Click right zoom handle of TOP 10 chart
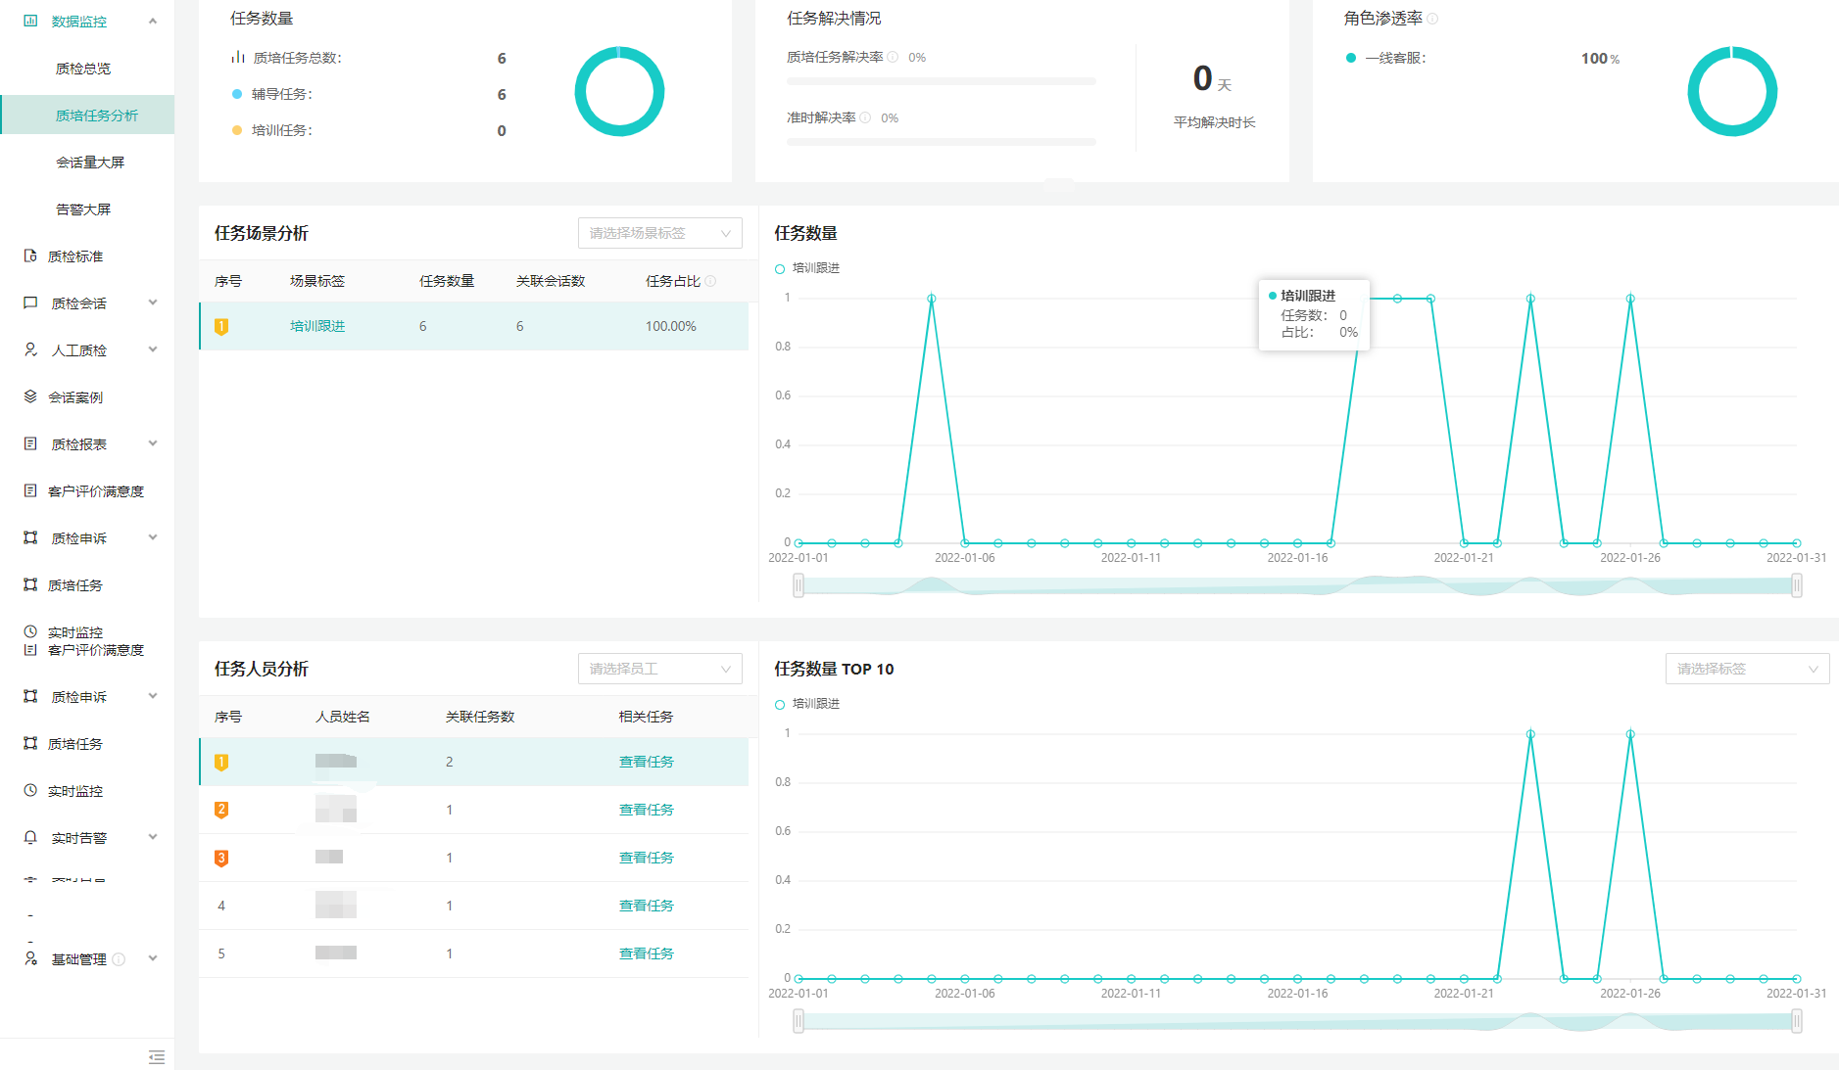This screenshot has width=1839, height=1070. [x=1797, y=1021]
